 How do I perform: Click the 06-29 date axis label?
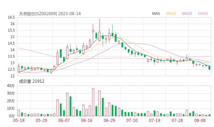(109, 120)
